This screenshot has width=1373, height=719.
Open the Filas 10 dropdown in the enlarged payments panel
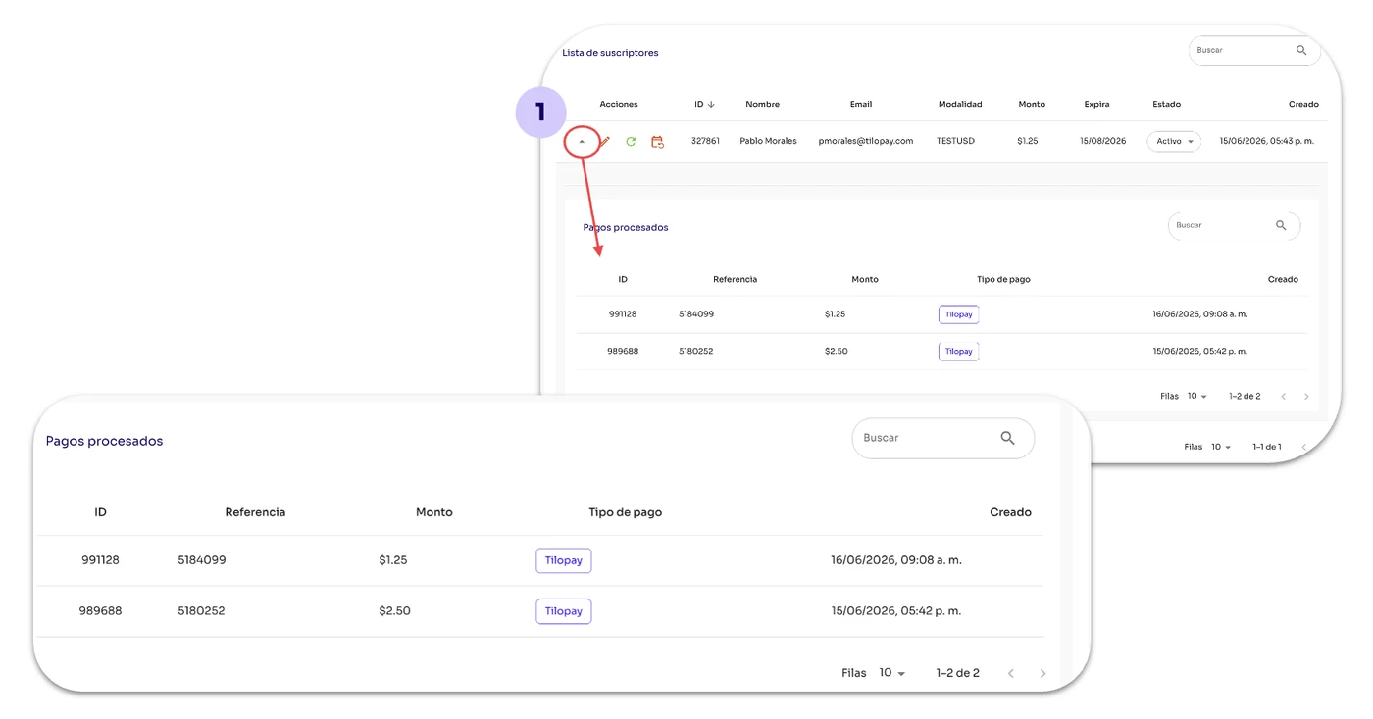(x=892, y=673)
